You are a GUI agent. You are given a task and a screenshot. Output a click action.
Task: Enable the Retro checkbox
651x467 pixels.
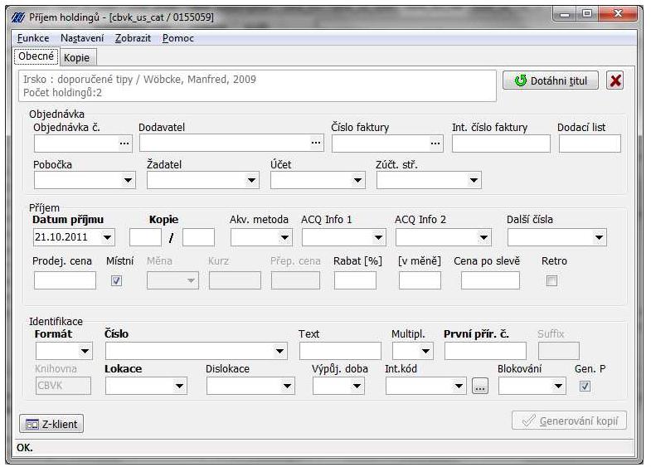coord(551,281)
